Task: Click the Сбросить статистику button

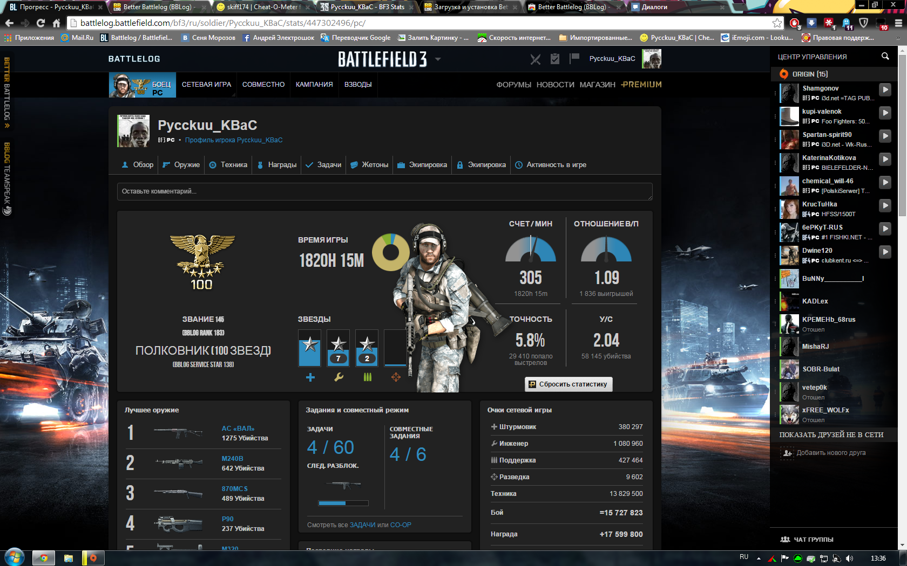Action: (568, 384)
